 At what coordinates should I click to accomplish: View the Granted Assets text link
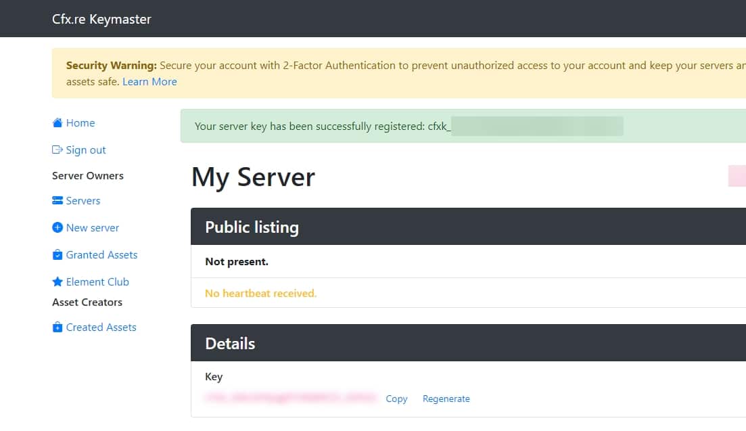pos(101,255)
